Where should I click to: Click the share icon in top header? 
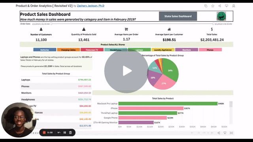coord(220,6)
